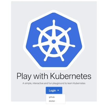Open the Login dropdown button
The width and height of the screenshot is (105, 106).
point(54,90)
